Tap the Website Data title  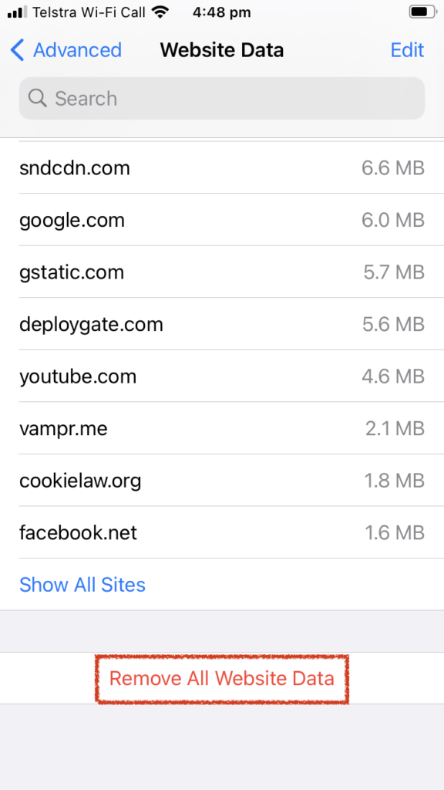[222, 50]
